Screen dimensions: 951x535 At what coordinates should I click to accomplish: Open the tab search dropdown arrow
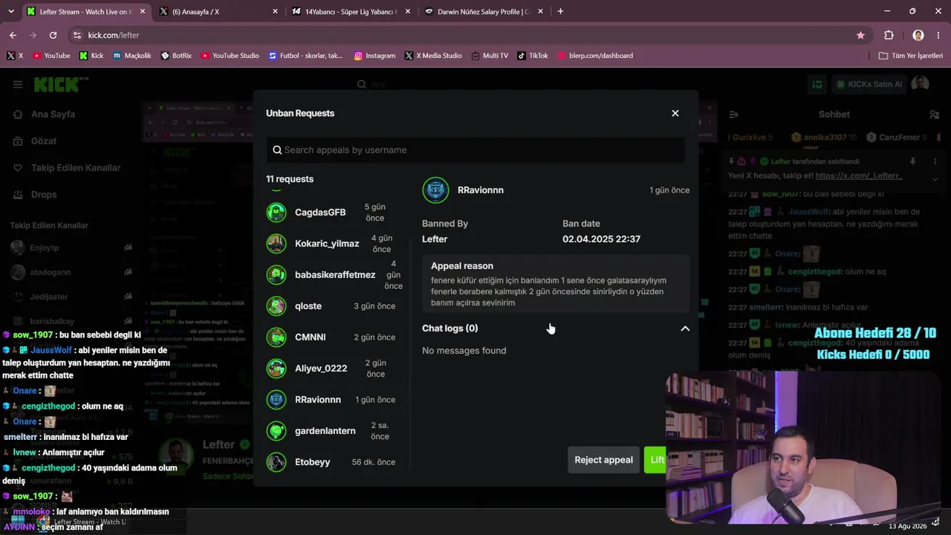[x=10, y=12]
